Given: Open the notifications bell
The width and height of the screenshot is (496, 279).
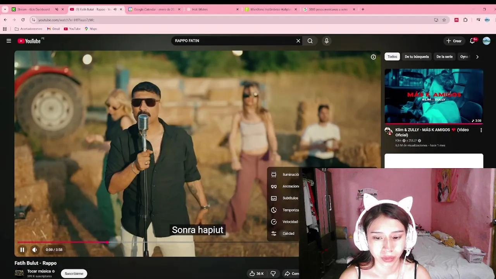Looking at the screenshot, I should (473, 41).
